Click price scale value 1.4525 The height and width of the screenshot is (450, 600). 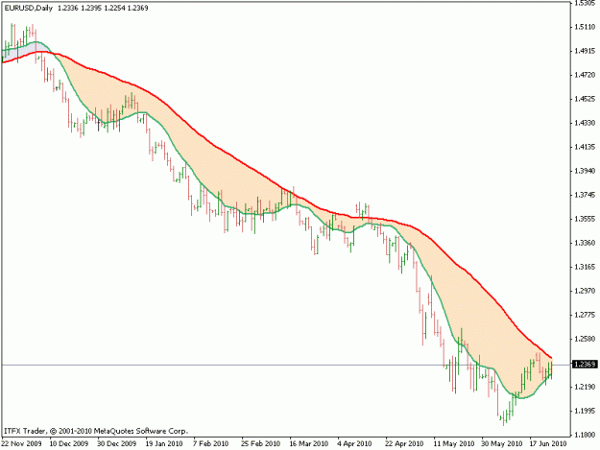[x=585, y=99]
